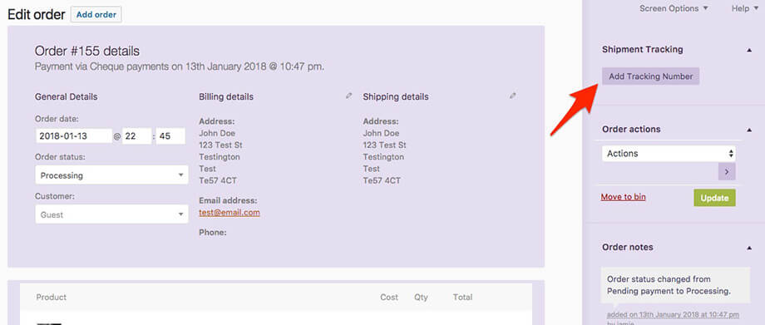
Task: Open the Screen Options tab
Action: [674, 8]
